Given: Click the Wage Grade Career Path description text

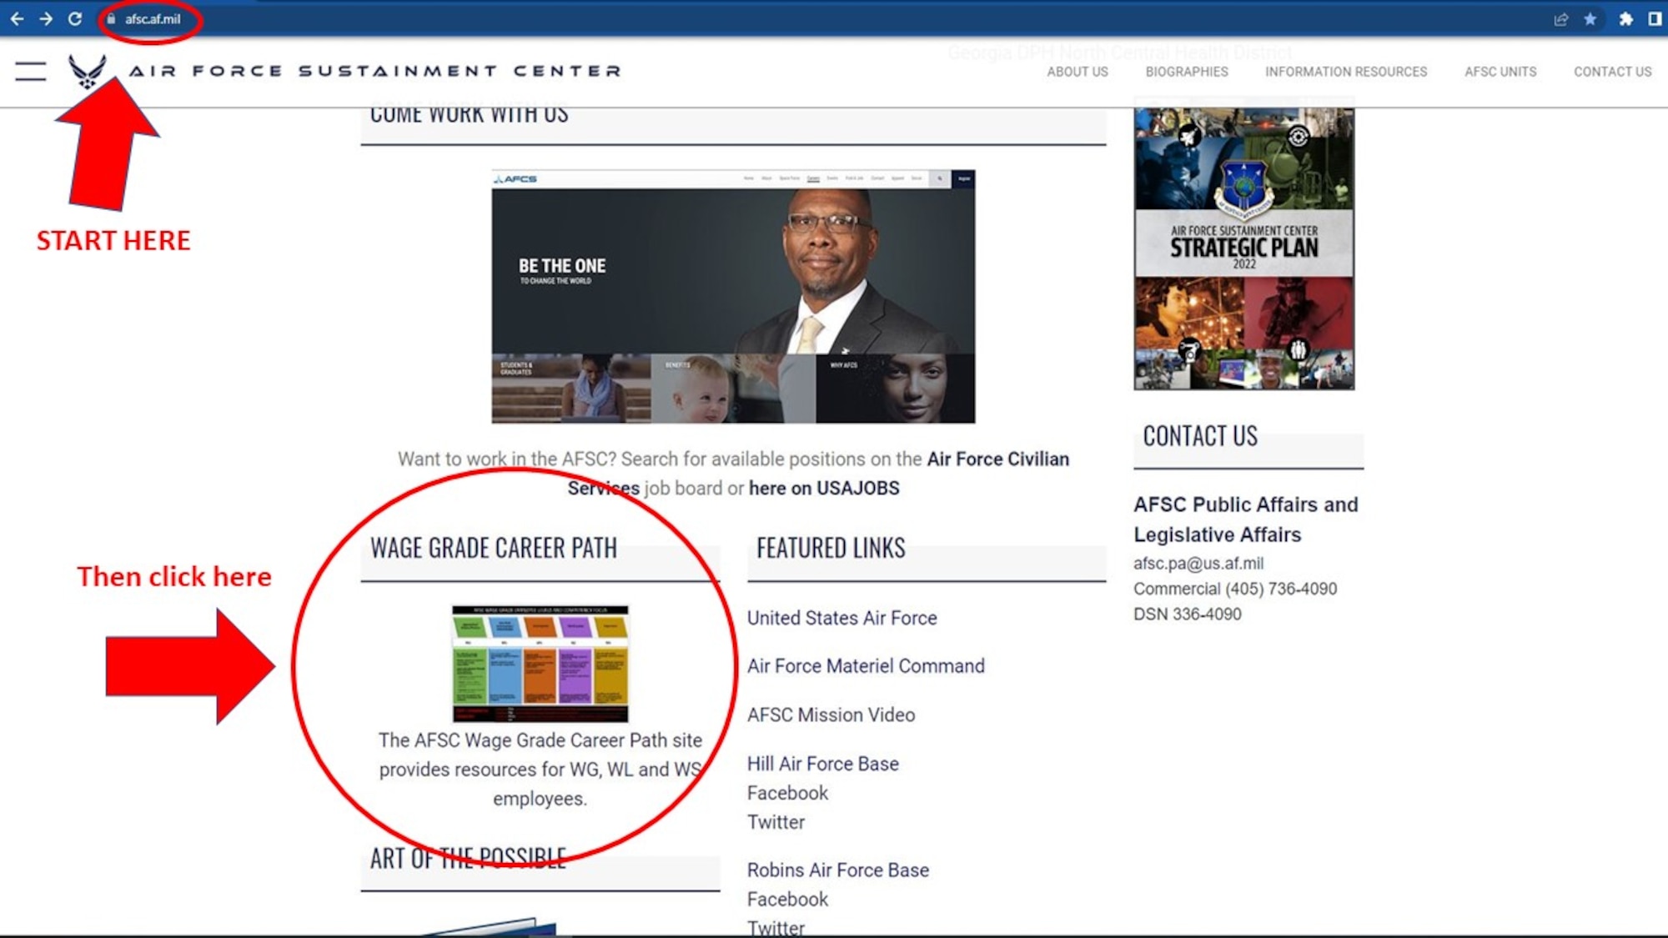Looking at the screenshot, I should [540, 770].
